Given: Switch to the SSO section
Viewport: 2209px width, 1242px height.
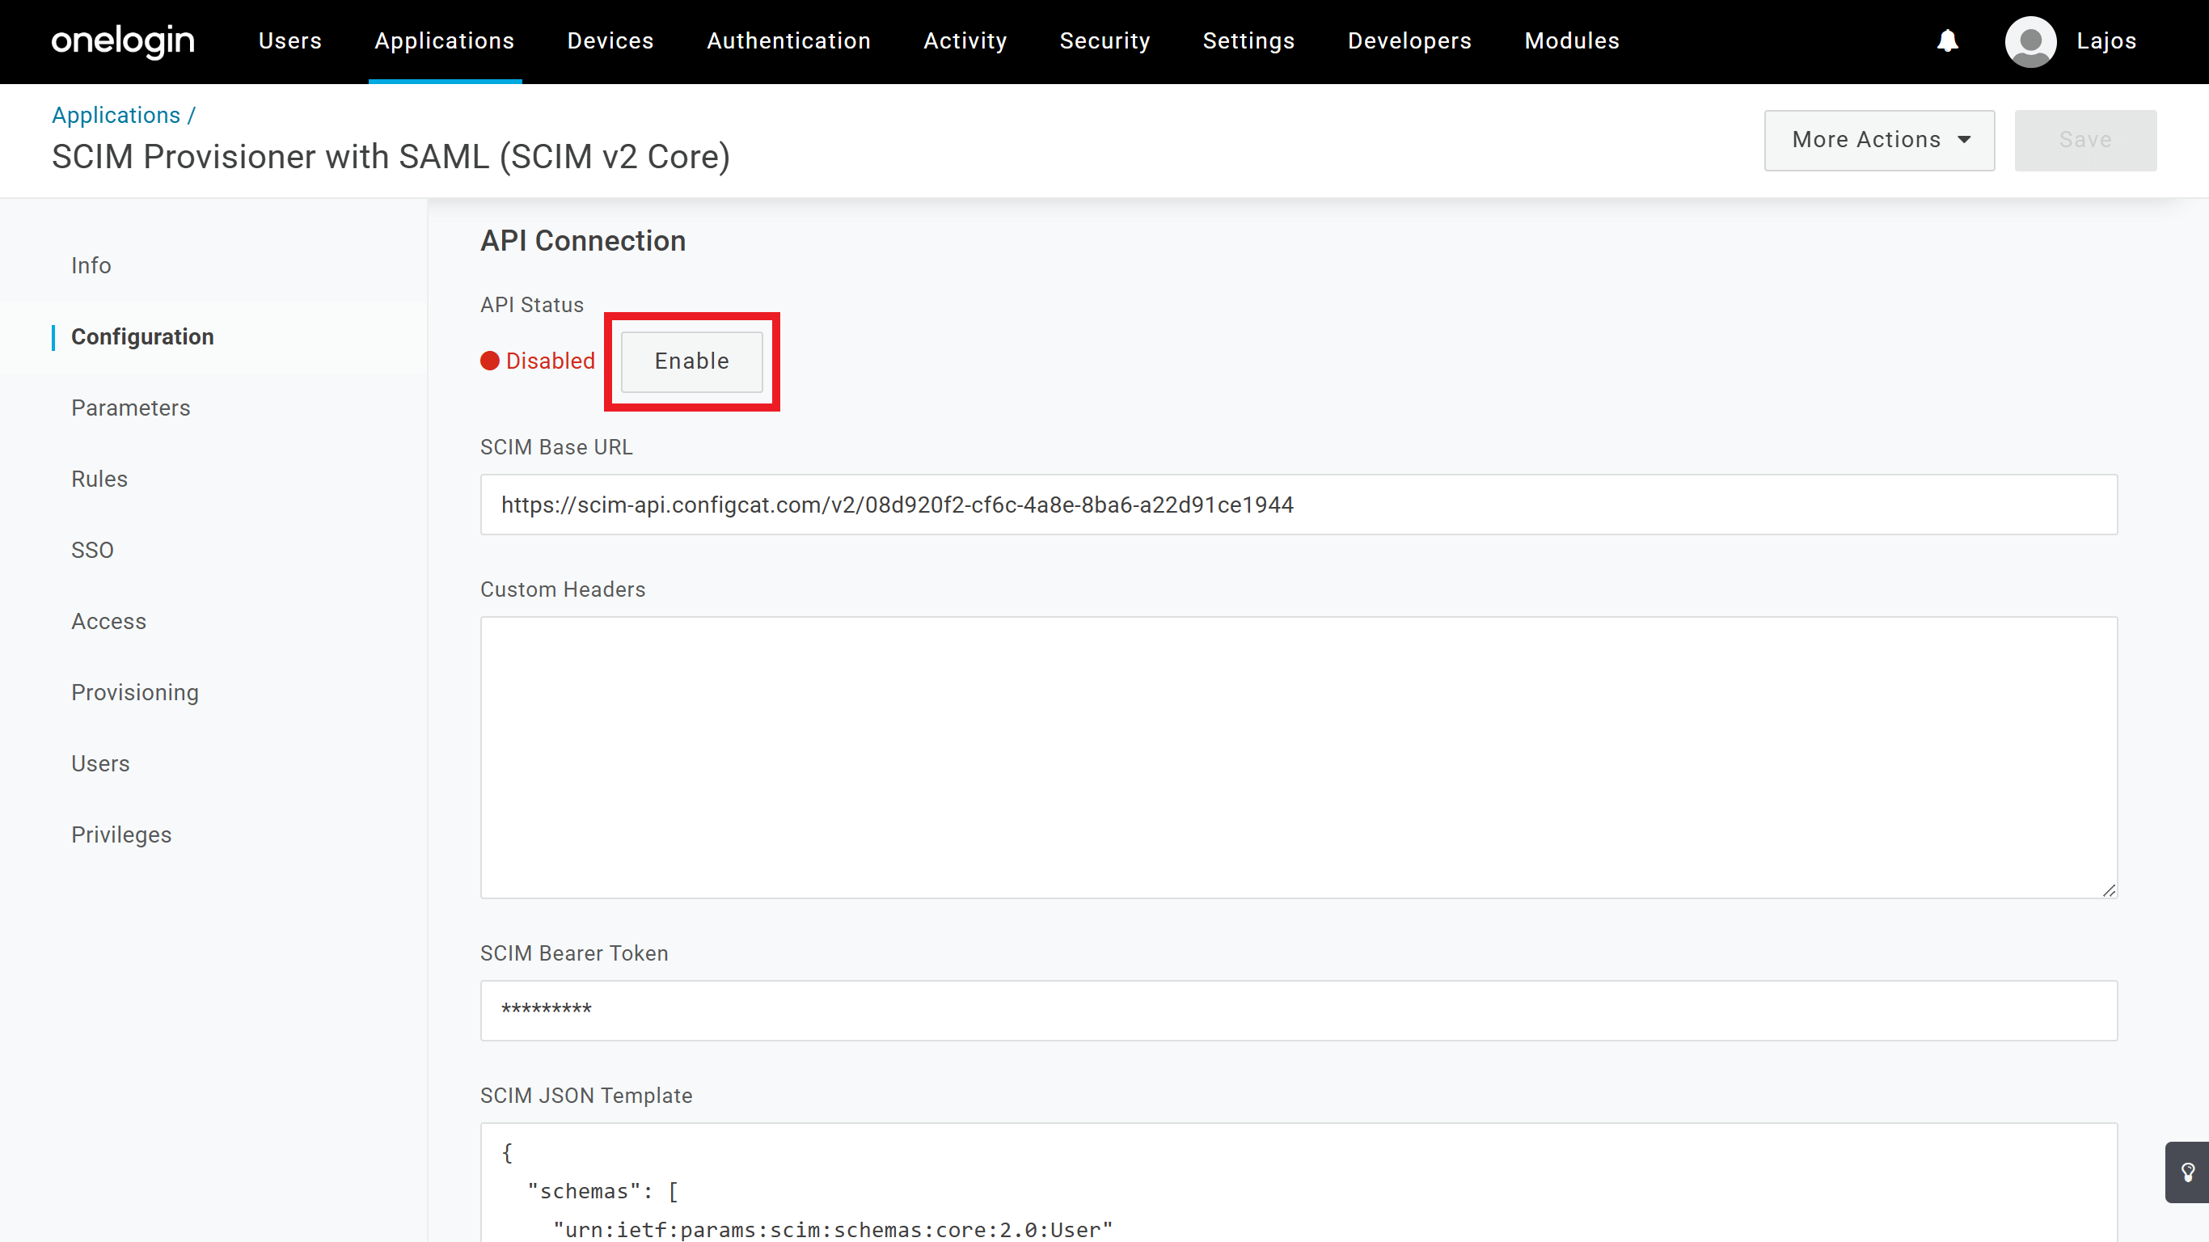Looking at the screenshot, I should click(x=91, y=549).
